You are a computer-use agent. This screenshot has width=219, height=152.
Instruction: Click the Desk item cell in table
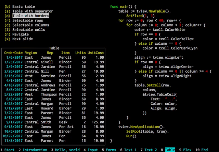pyautogui.click(x=63, y=122)
